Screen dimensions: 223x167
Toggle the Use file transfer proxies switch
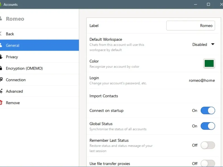208,163
